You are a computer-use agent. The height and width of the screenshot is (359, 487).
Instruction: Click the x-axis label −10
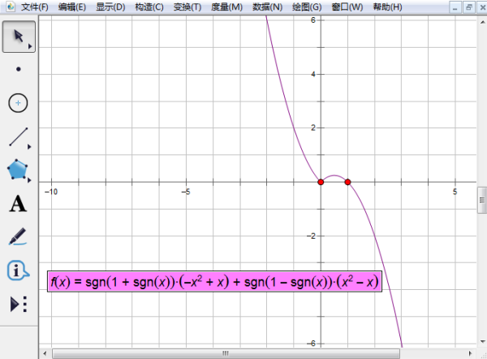(51, 192)
